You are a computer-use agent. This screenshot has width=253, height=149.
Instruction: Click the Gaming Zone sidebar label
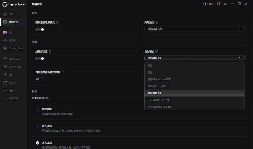[16, 48]
